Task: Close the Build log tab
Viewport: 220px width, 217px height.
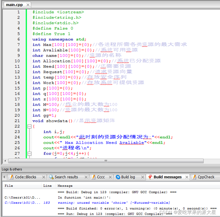Action: click(143, 177)
